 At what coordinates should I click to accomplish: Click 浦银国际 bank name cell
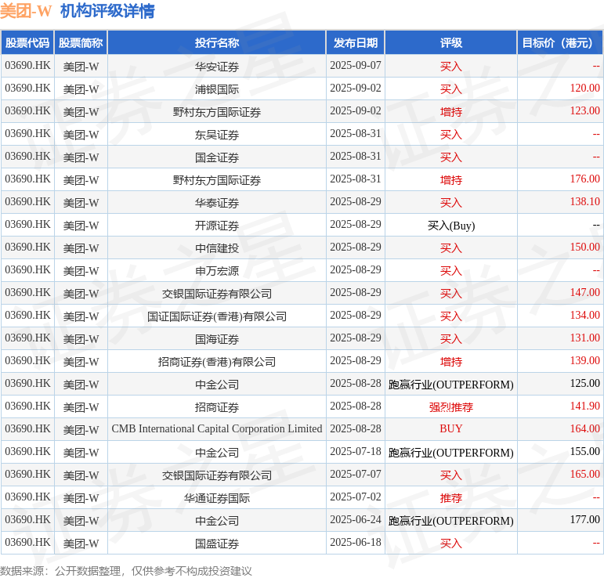tap(217, 89)
